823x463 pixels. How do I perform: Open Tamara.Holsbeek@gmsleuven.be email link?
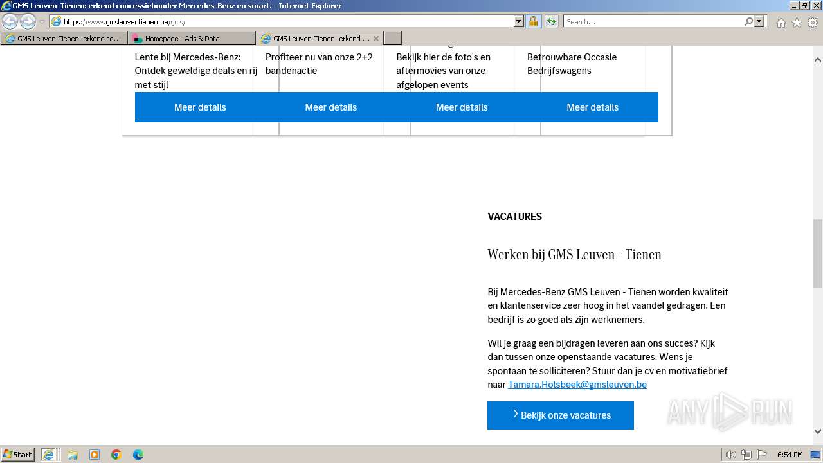pos(577,385)
